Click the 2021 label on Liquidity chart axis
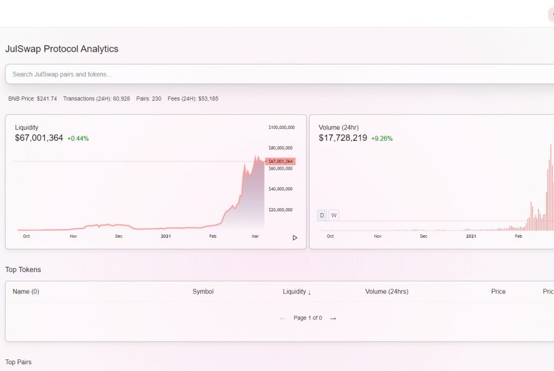Screen dimensions: 554x371 (166, 236)
